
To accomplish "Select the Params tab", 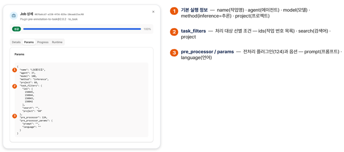I will click(x=29, y=42).
